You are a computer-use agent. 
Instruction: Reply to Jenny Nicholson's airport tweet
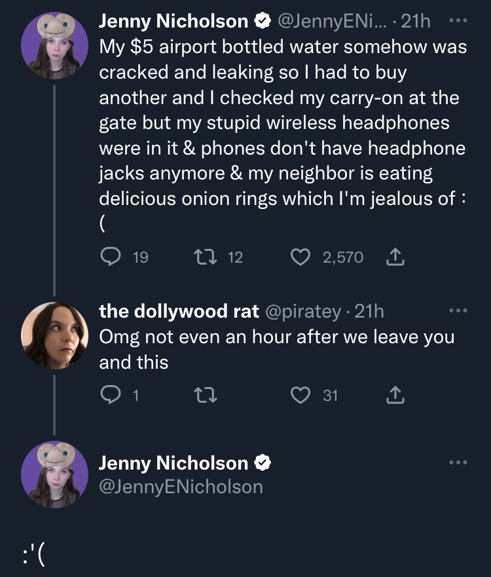tap(109, 257)
